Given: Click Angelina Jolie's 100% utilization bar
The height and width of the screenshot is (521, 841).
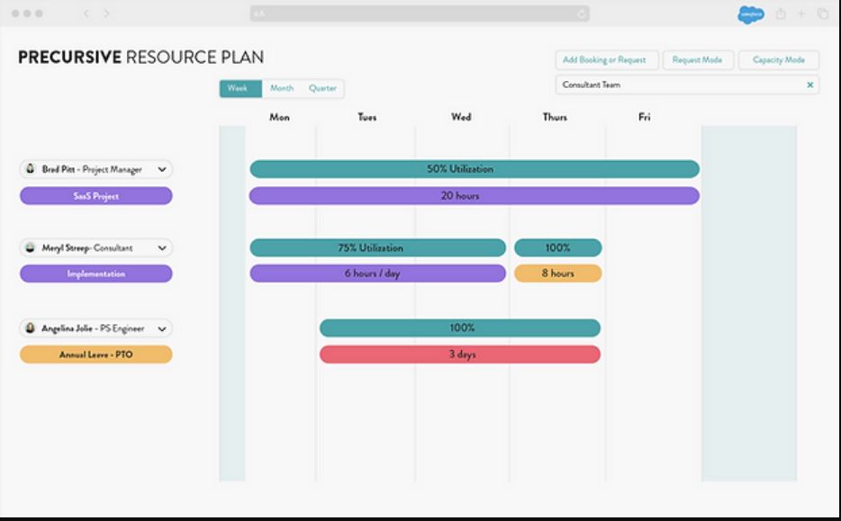Looking at the screenshot, I should (460, 328).
